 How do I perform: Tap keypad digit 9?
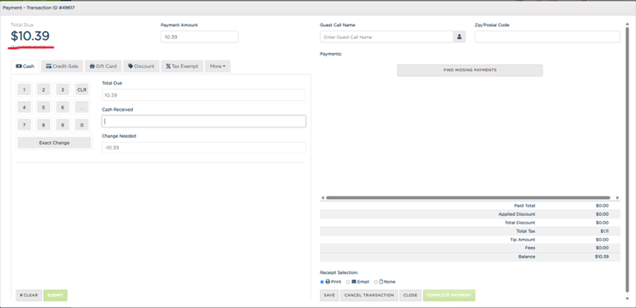63,125
